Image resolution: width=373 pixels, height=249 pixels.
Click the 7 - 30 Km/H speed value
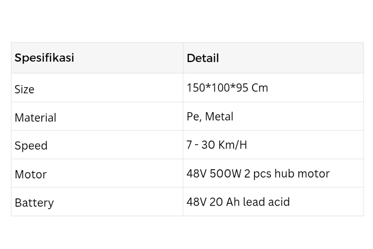pos(217,144)
